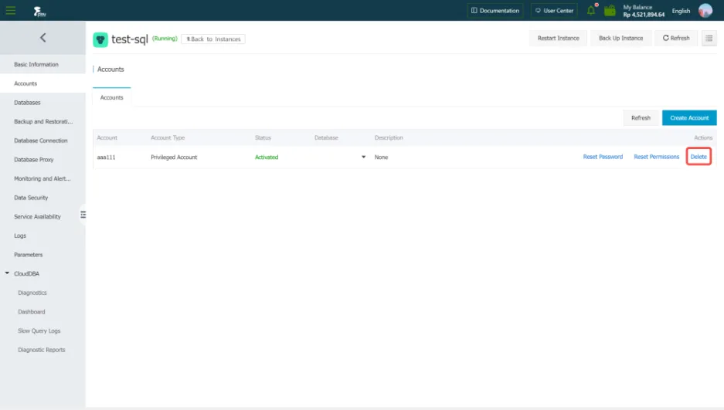Open the notification bell icon

coord(591,10)
